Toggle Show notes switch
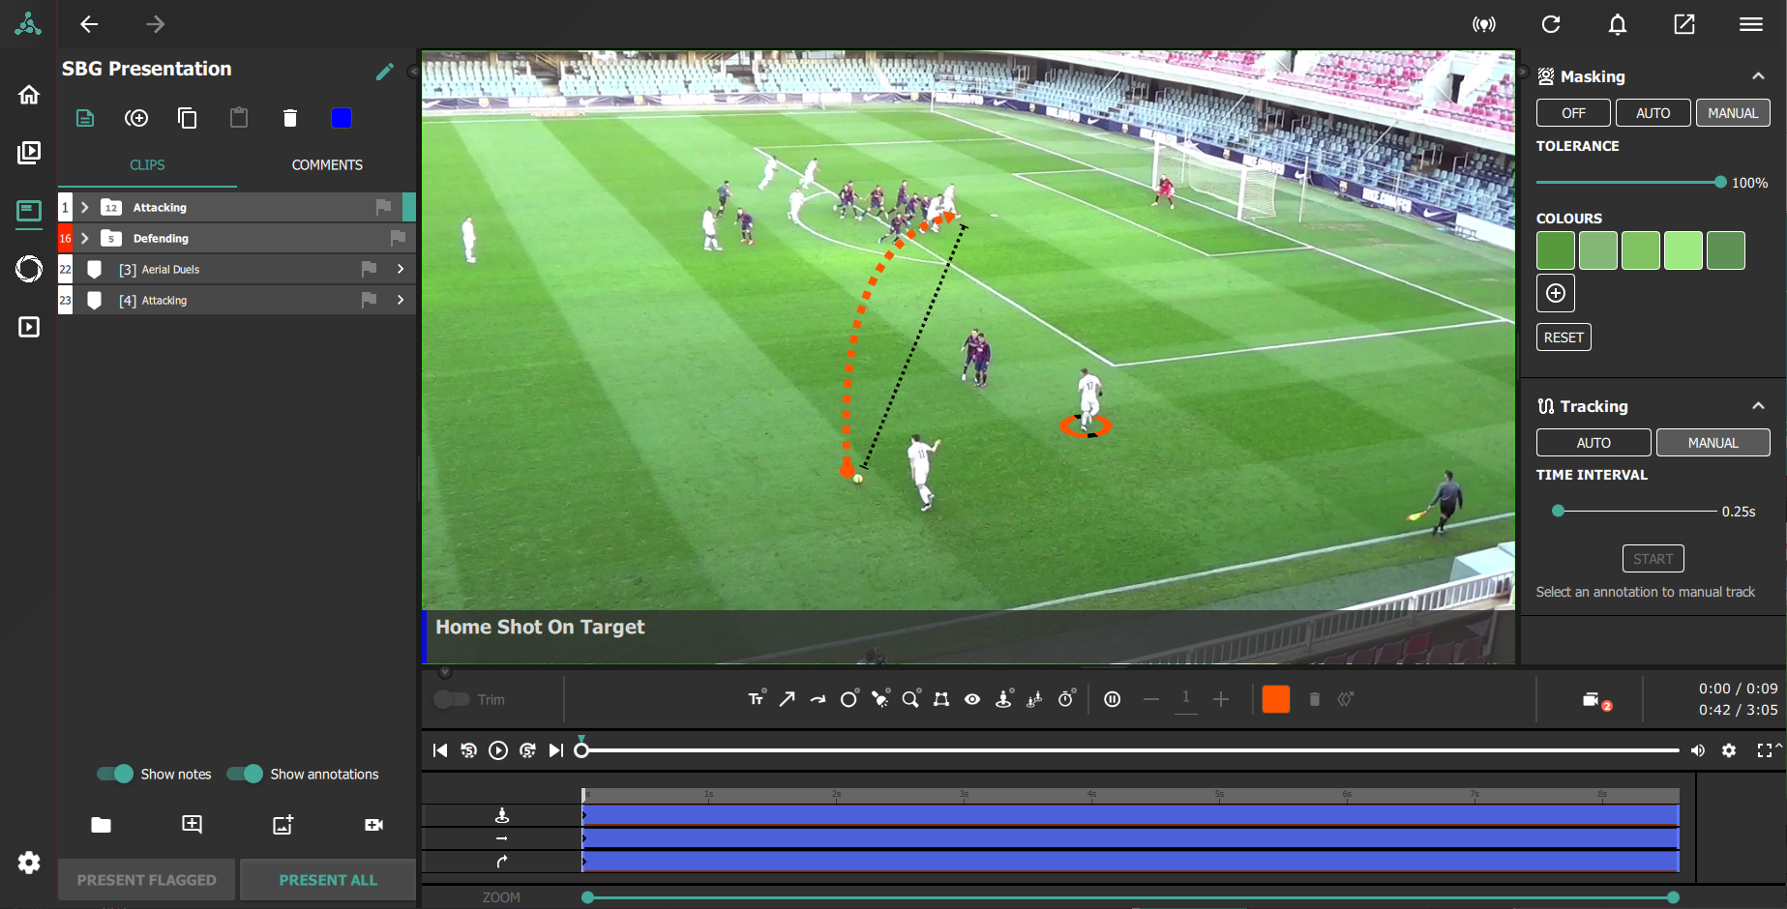Viewport: 1787px width, 909px height. pyautogui.click(x=115, y=774)
